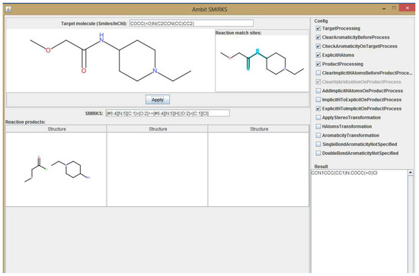This screenshot has height=276, width=419.
Task: Click the Result text area
Action: [359, 220]
